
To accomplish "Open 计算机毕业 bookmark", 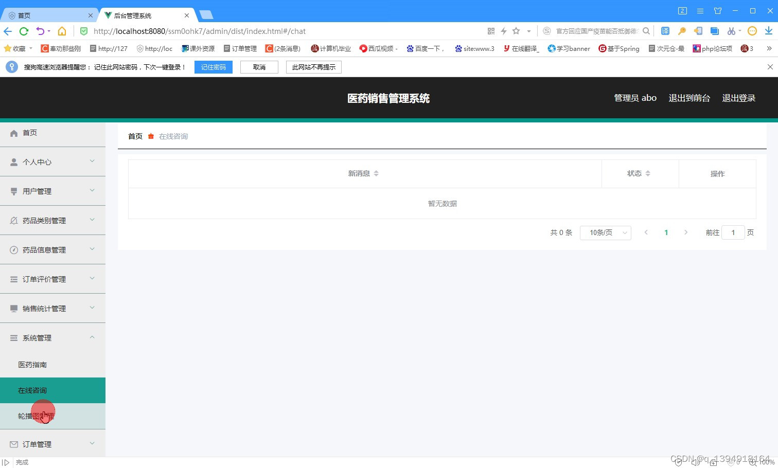I will tap(331, 48).
